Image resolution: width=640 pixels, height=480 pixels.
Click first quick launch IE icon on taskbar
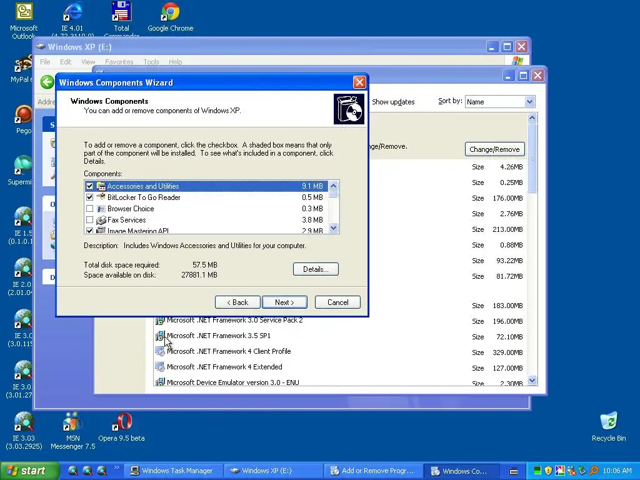(72, 471)
